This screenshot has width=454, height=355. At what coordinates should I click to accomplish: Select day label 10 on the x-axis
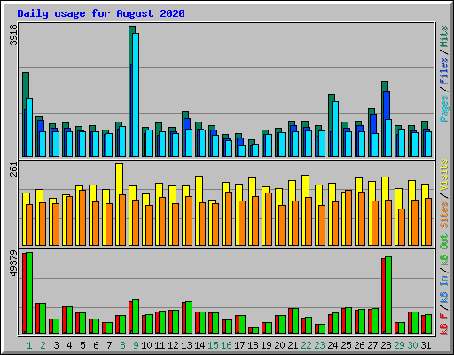tap(146, 345)
